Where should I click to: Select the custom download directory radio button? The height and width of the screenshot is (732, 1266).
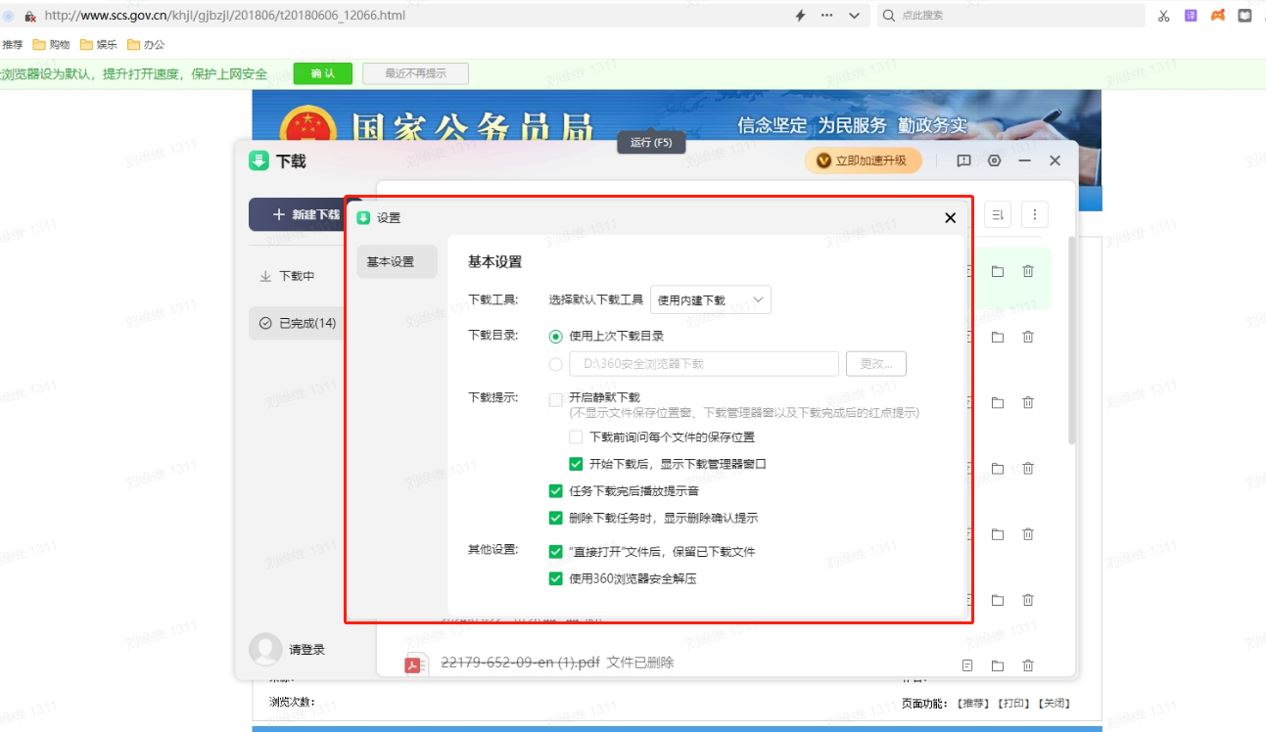[x=556, y=364]
